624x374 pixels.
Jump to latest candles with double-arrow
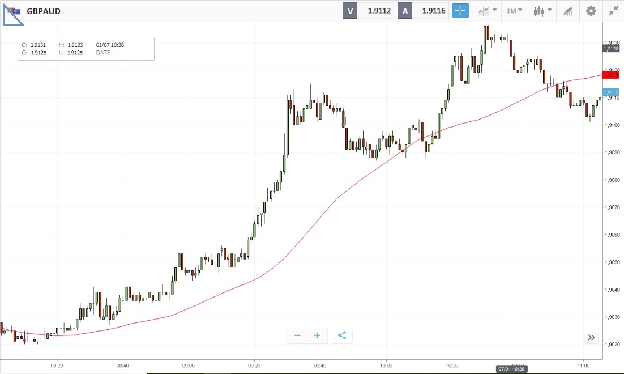(x=591, y=337)
